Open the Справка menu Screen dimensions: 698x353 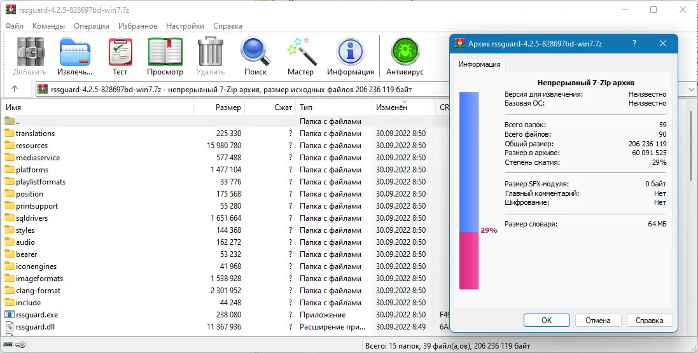pyautogui.click(x=228, y=26)
